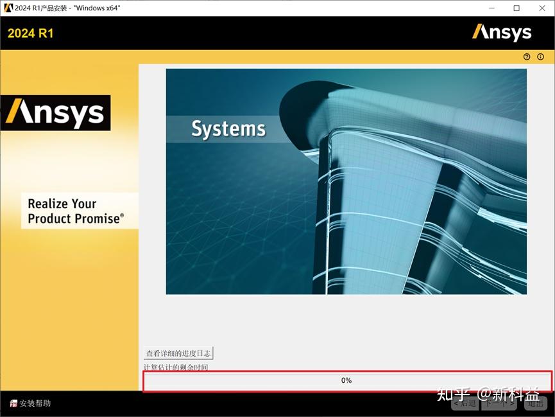Click the Systems installation banner image

tap(346, 182)
